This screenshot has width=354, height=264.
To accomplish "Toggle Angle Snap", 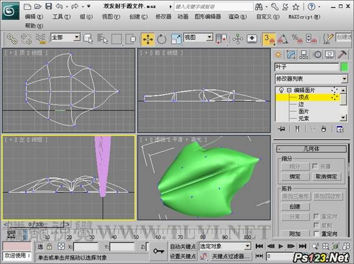I will click(283, 39).
